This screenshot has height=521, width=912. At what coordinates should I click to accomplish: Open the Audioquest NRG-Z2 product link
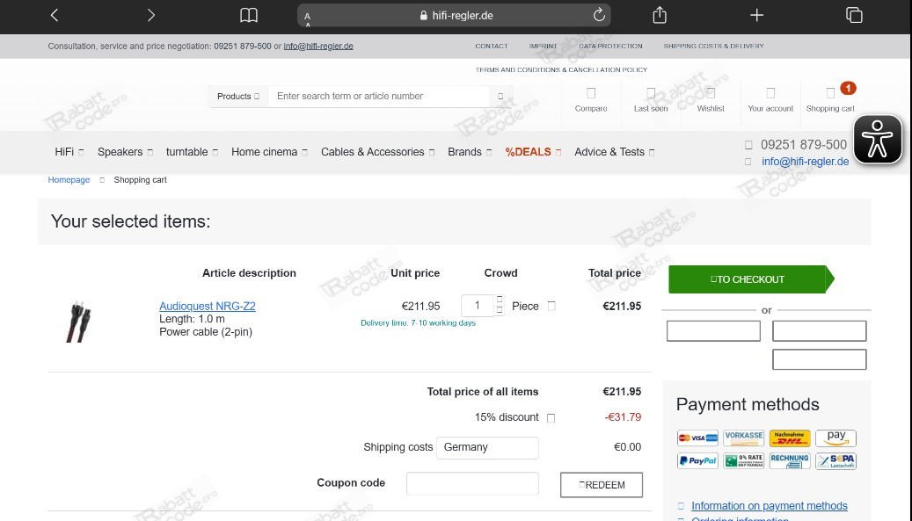(207, 306)
